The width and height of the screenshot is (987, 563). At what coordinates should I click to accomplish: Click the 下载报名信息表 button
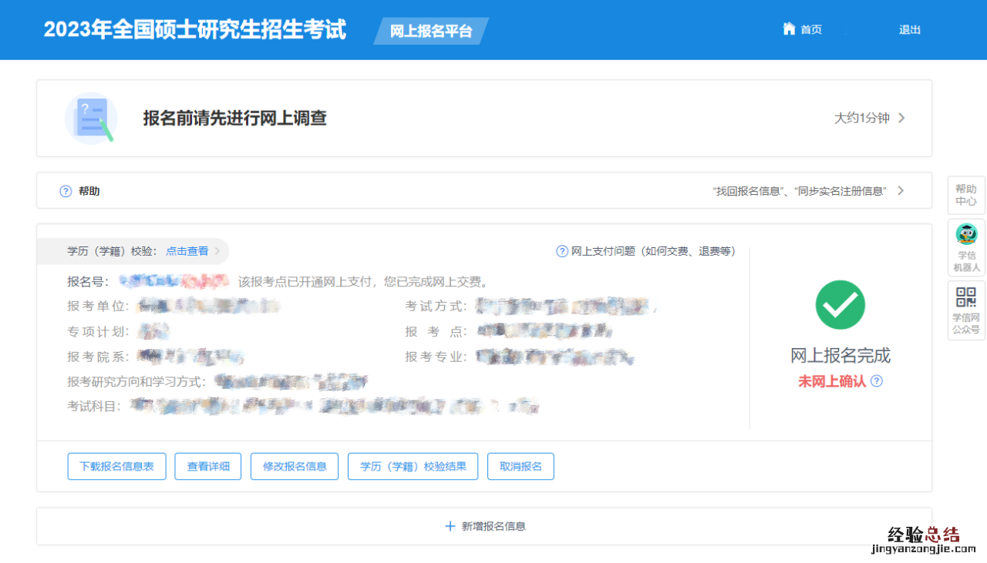click(x=117, y=466)
